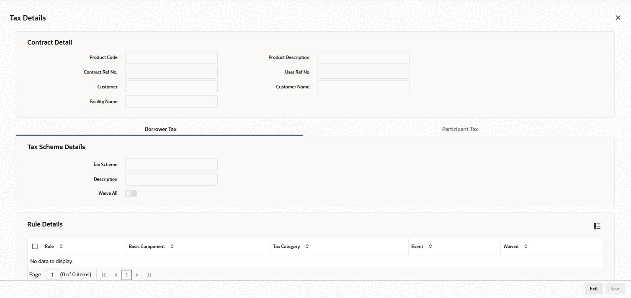Click the Exit button
Viewport: 631px width, 298px height.
[x=593, y=289]
